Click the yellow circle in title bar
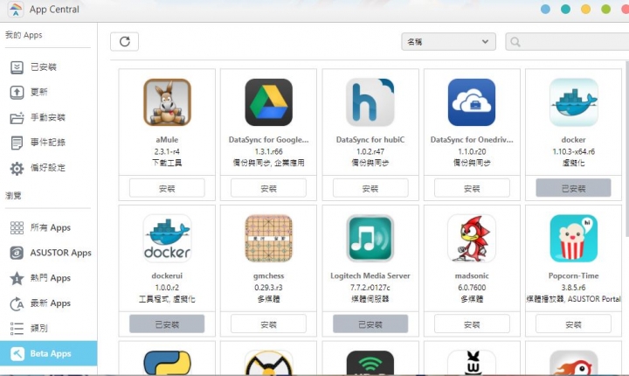 click(x=585, y=10)
